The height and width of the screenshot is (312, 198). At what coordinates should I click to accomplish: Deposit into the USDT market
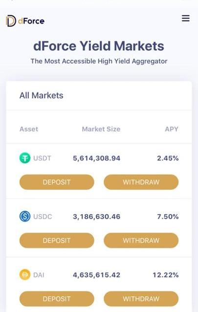pos(57,182)
